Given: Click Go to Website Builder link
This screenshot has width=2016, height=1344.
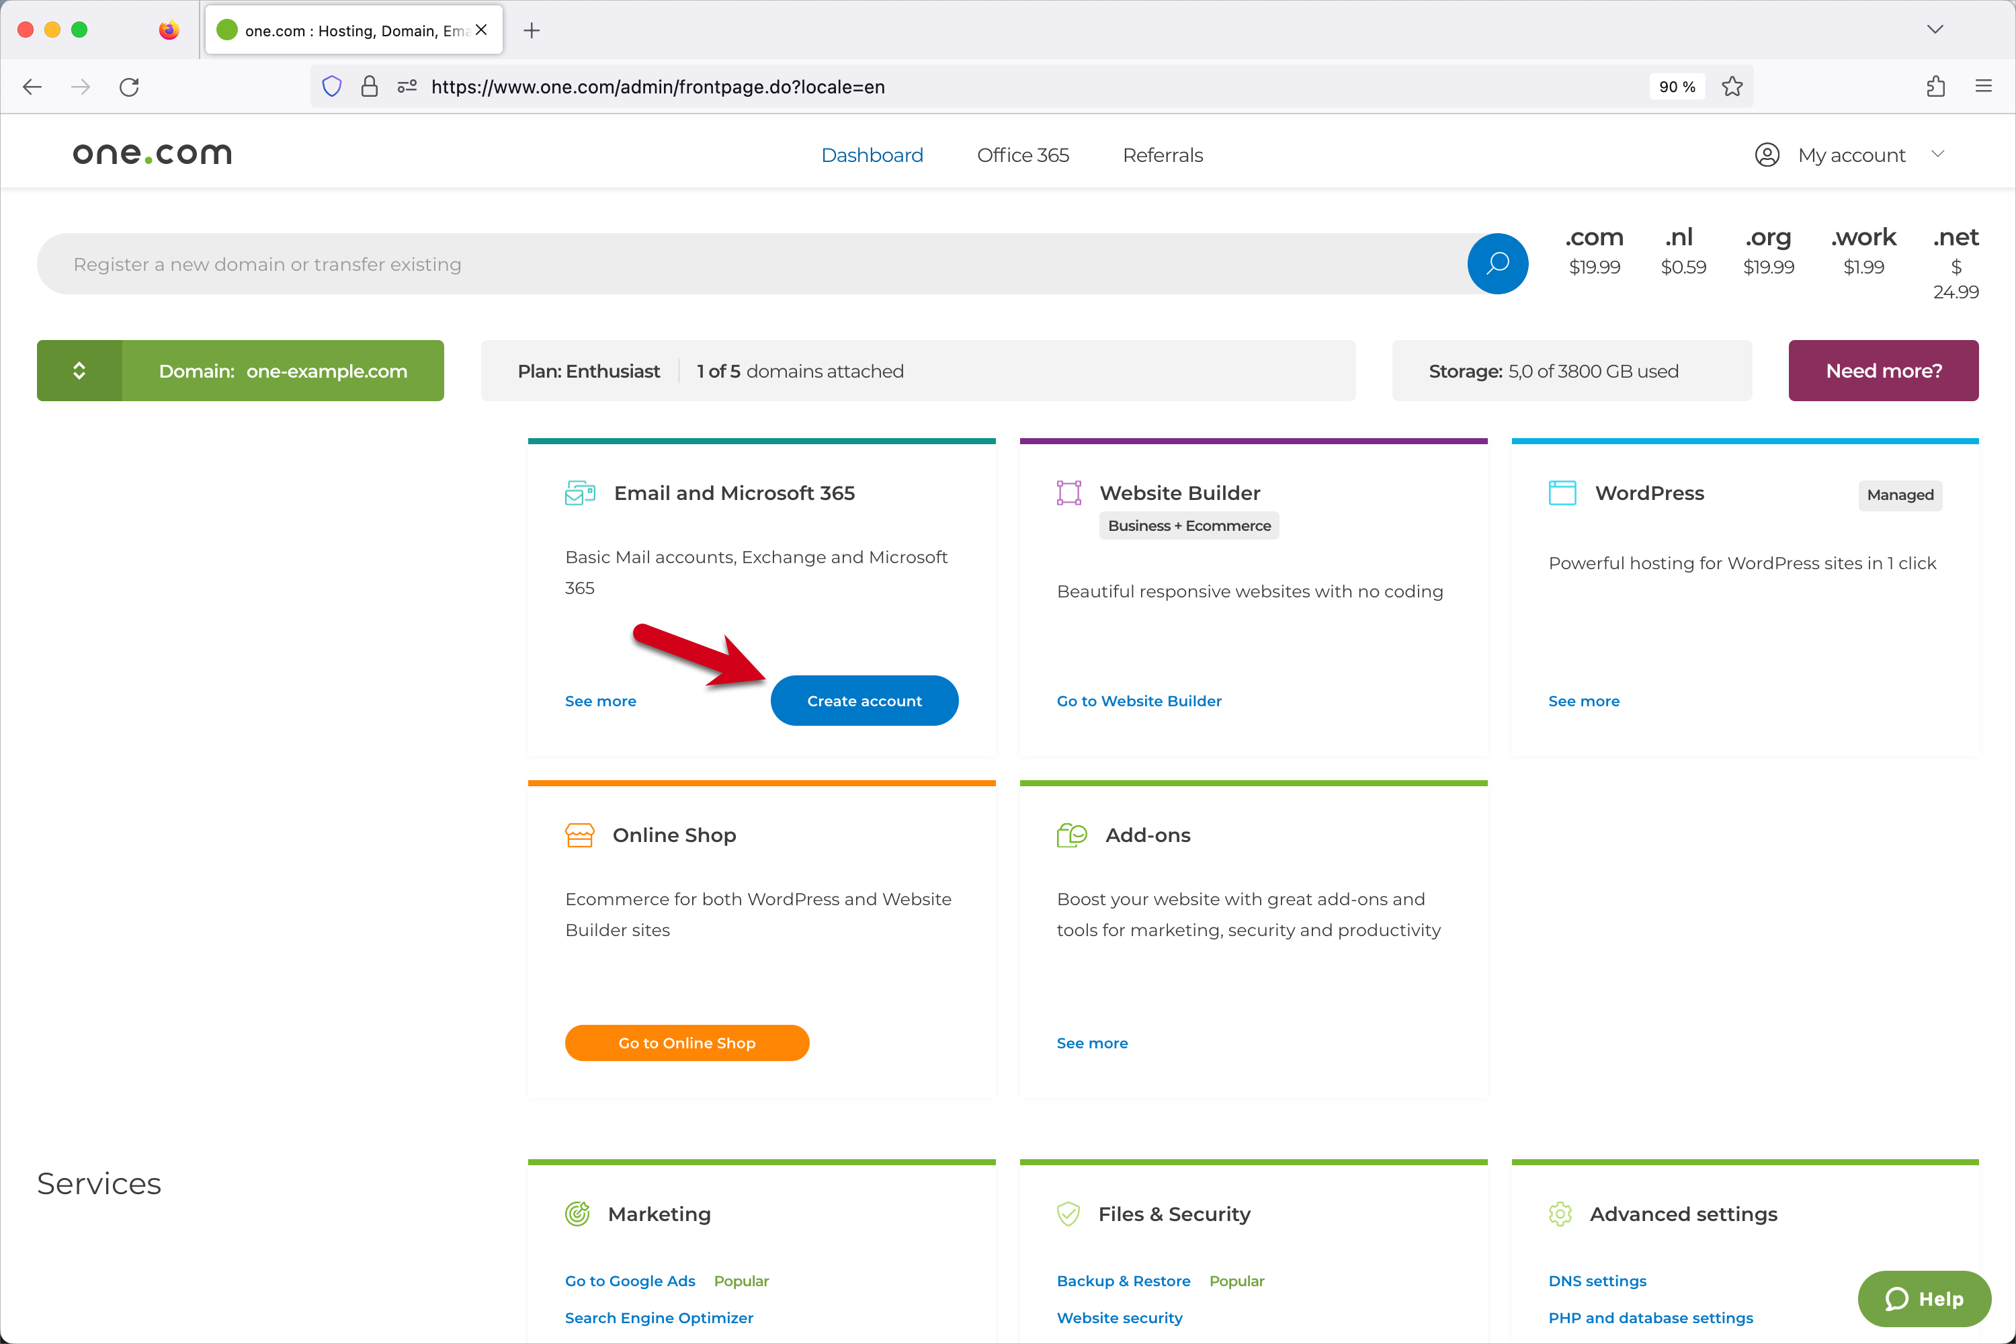Looking at the screenshot, I should click(x=1138, y=700).
